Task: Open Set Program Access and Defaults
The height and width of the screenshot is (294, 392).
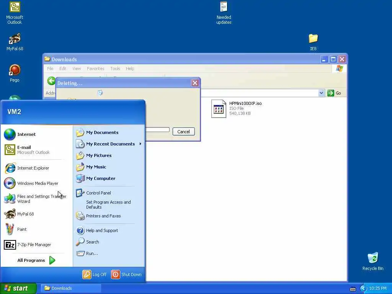Action: 109,204
